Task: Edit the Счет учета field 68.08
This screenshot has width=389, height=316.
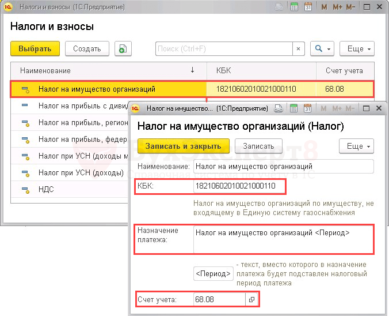Action: coord(219,299)
